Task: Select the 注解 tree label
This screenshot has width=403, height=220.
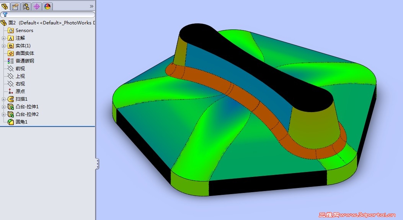Action: pyautogui.click(x=20, y=38)
